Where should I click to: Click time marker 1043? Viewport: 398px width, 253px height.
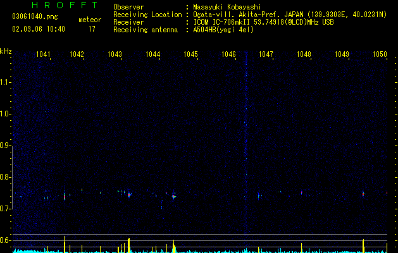click(115, 54)
